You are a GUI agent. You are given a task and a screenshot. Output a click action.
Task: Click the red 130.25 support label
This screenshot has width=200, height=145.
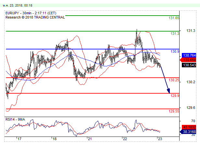174,80
